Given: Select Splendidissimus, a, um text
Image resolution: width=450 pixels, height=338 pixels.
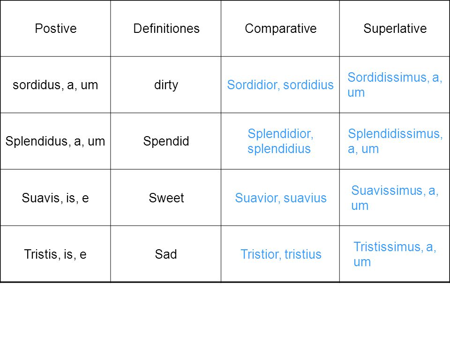Looking at the screenshot, I should pyautogui.click(x=395, y=141).
